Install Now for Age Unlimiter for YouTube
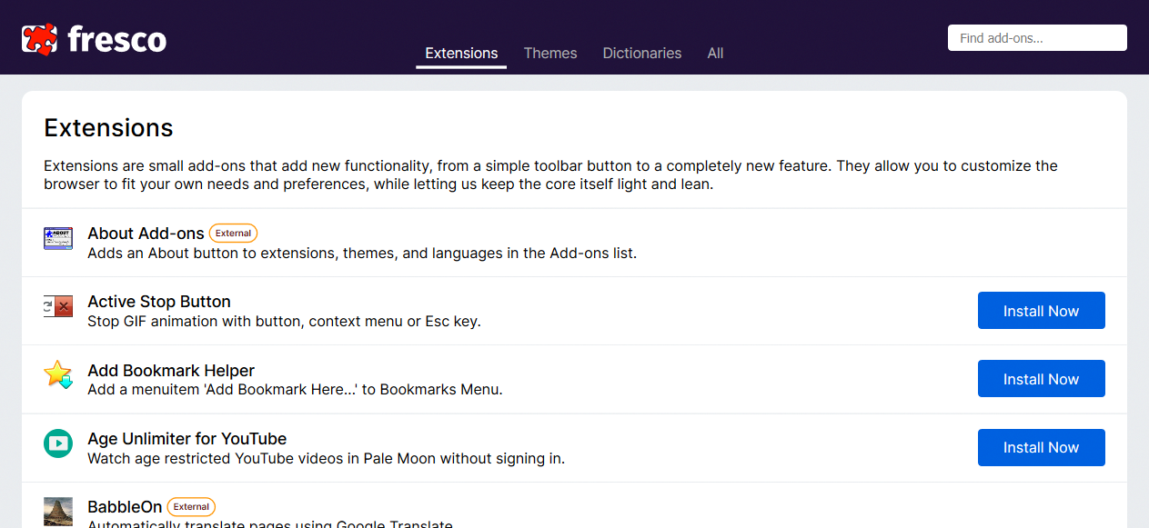Viewport: 1149px width, 528px height. click(x=1041, y=447)
